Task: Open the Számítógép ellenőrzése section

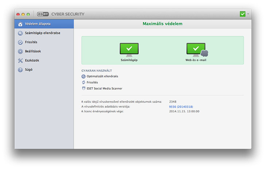Action: click(x=42, y=33)
